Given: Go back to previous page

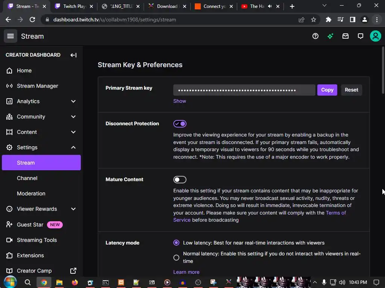Looking at the screenshot, I should (x=8, y=19).
